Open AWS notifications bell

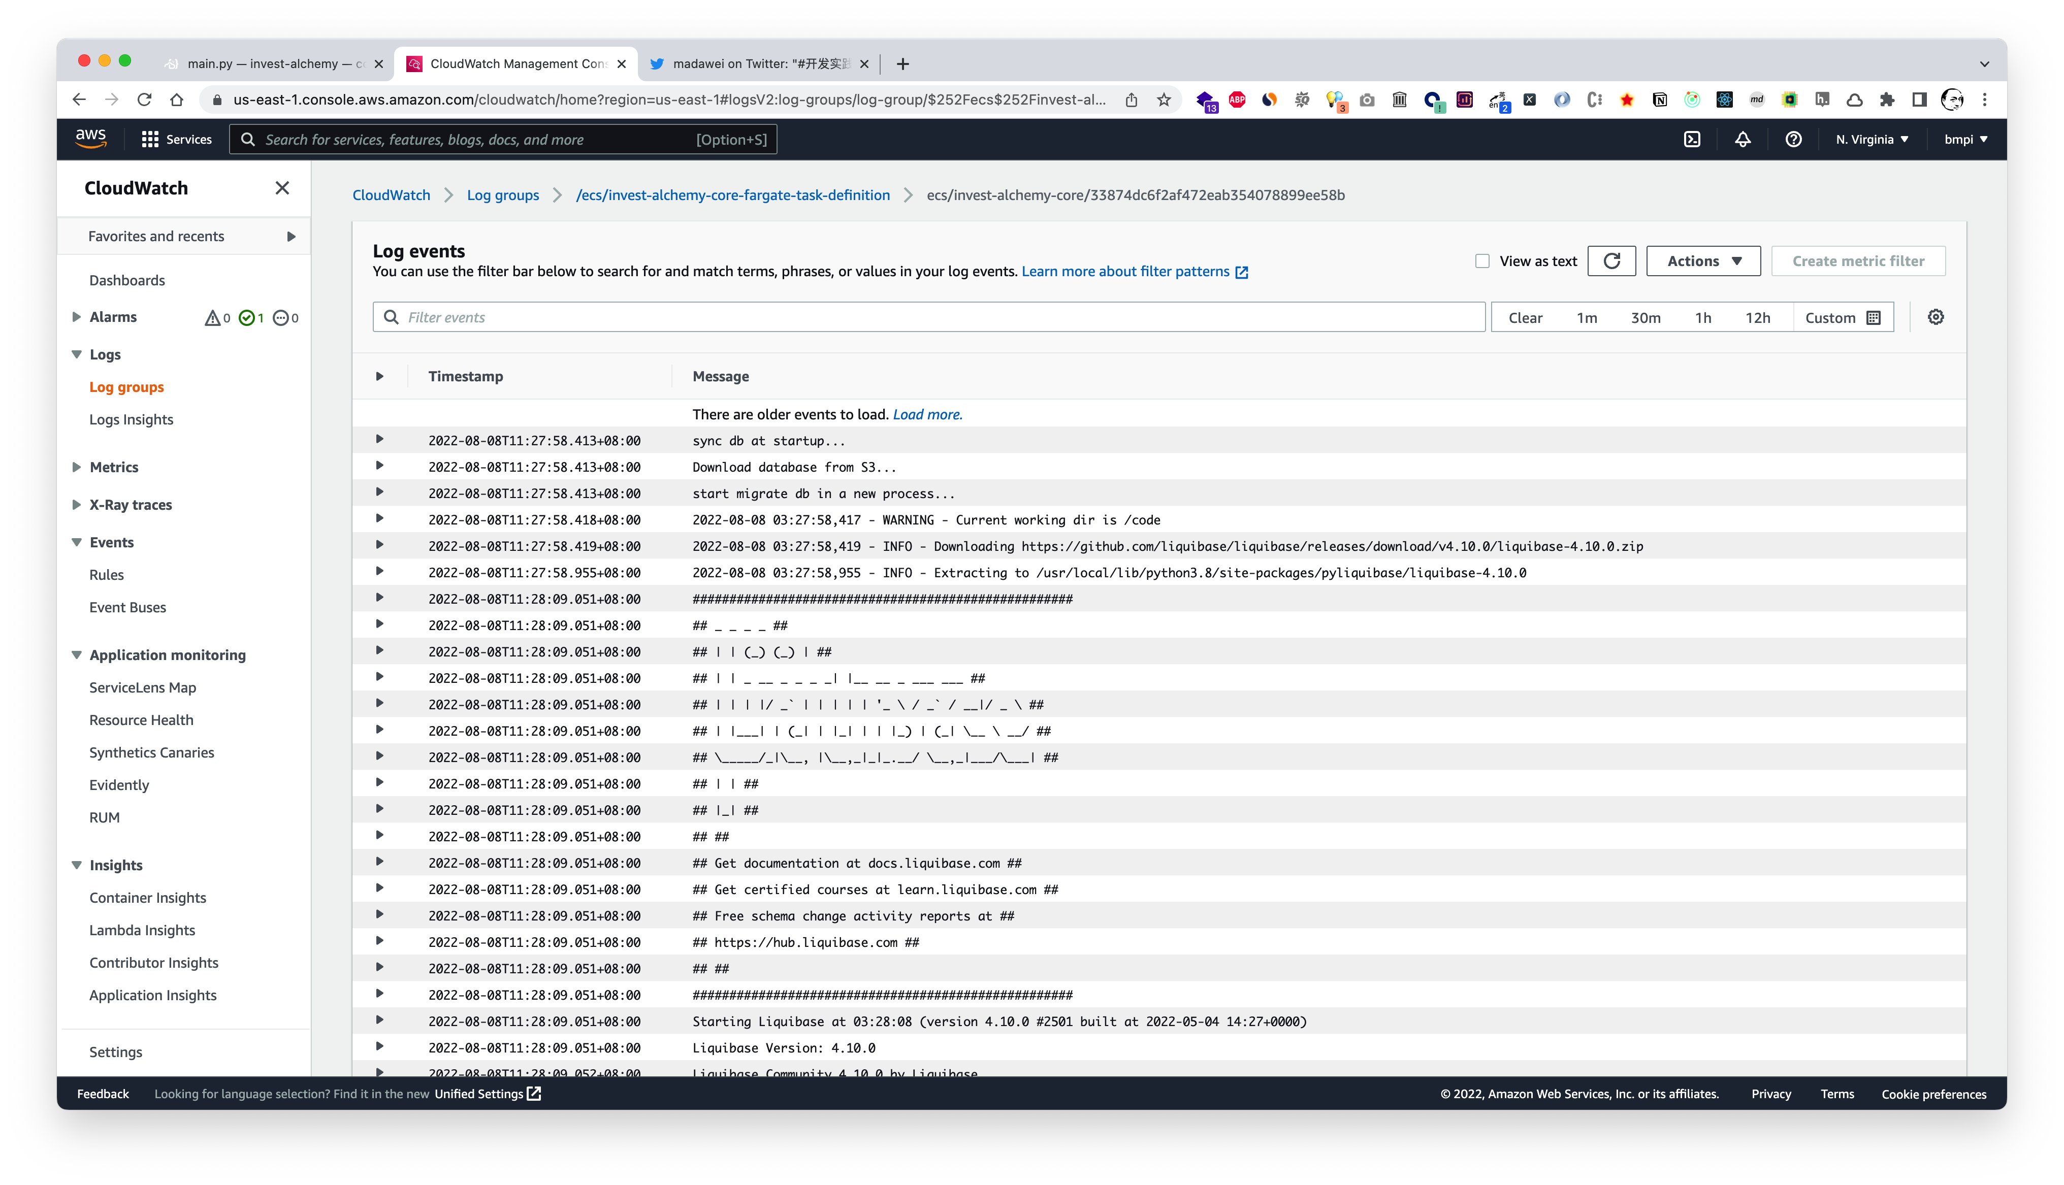click(1743, 139)
